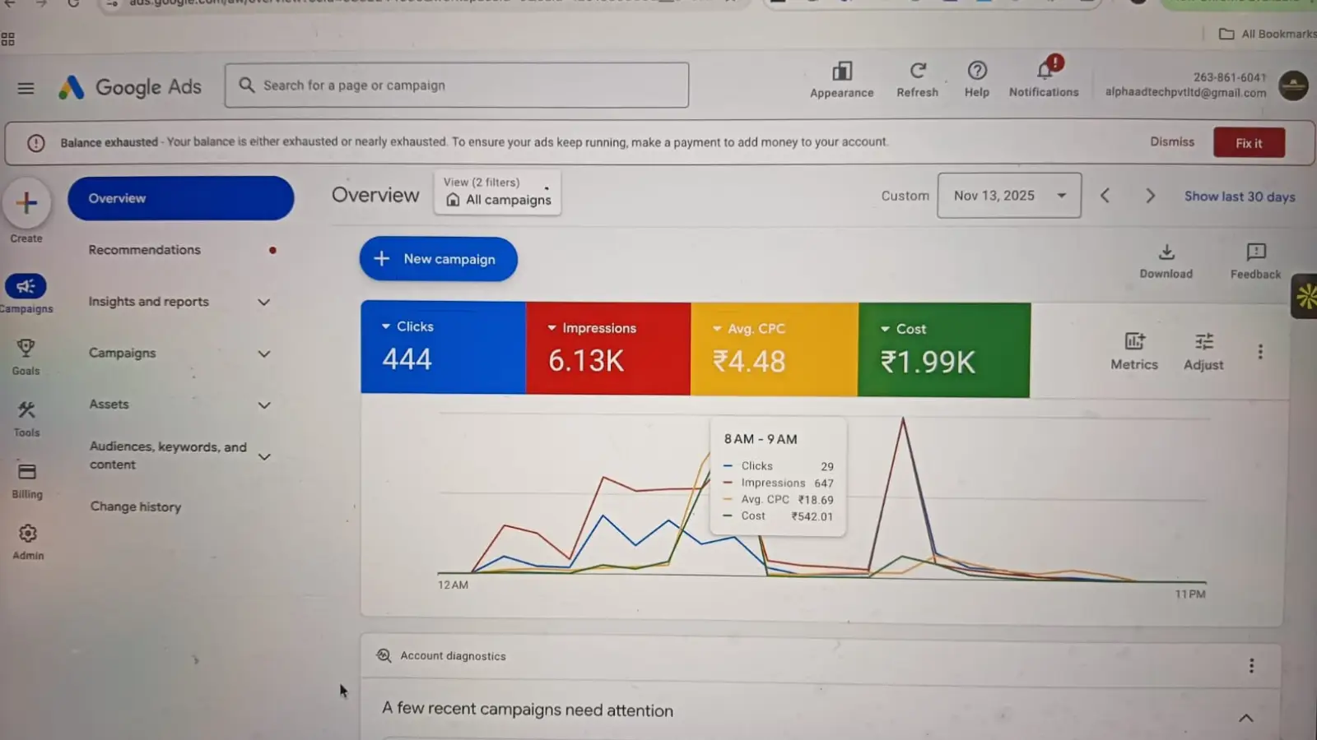Open the Help icon
The image size is (1317, 740).
click(977, 72)
